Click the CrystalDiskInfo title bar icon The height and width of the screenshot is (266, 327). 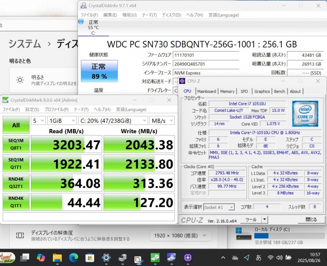[x=83, y=6]
